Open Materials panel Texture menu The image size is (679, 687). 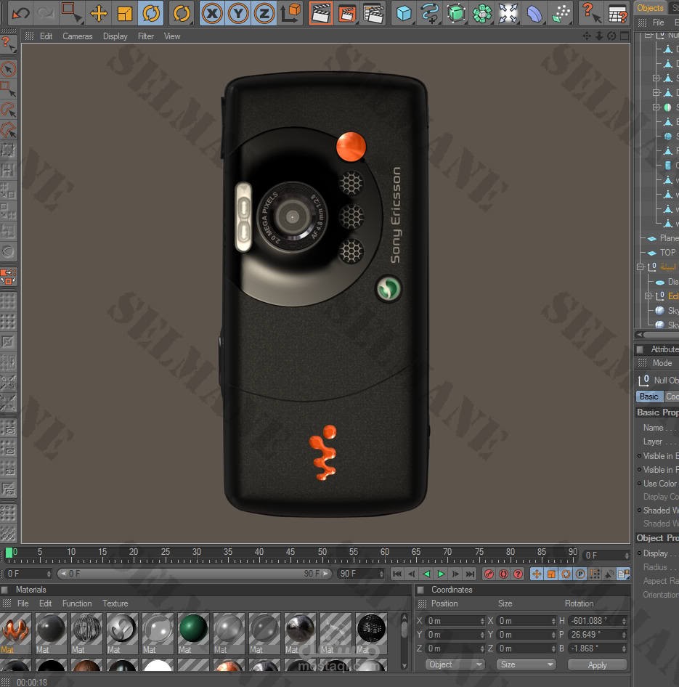coord(115,603)
